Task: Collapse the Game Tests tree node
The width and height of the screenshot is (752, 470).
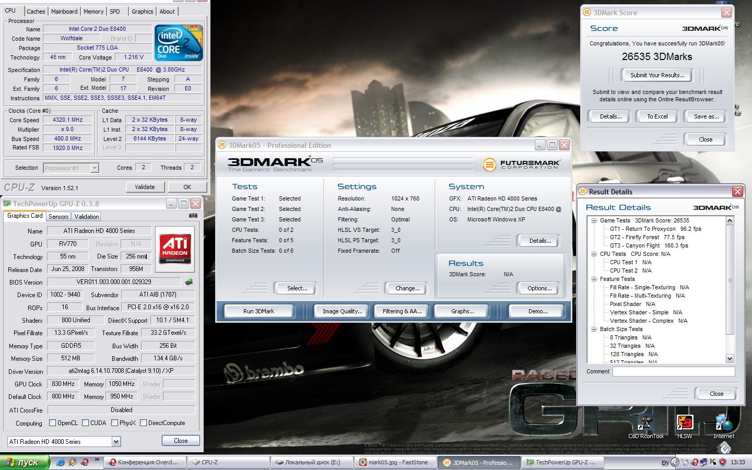Action: coord(594,220)
